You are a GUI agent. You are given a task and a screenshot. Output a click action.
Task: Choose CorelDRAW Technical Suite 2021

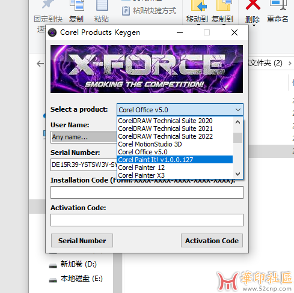[175, 128]
